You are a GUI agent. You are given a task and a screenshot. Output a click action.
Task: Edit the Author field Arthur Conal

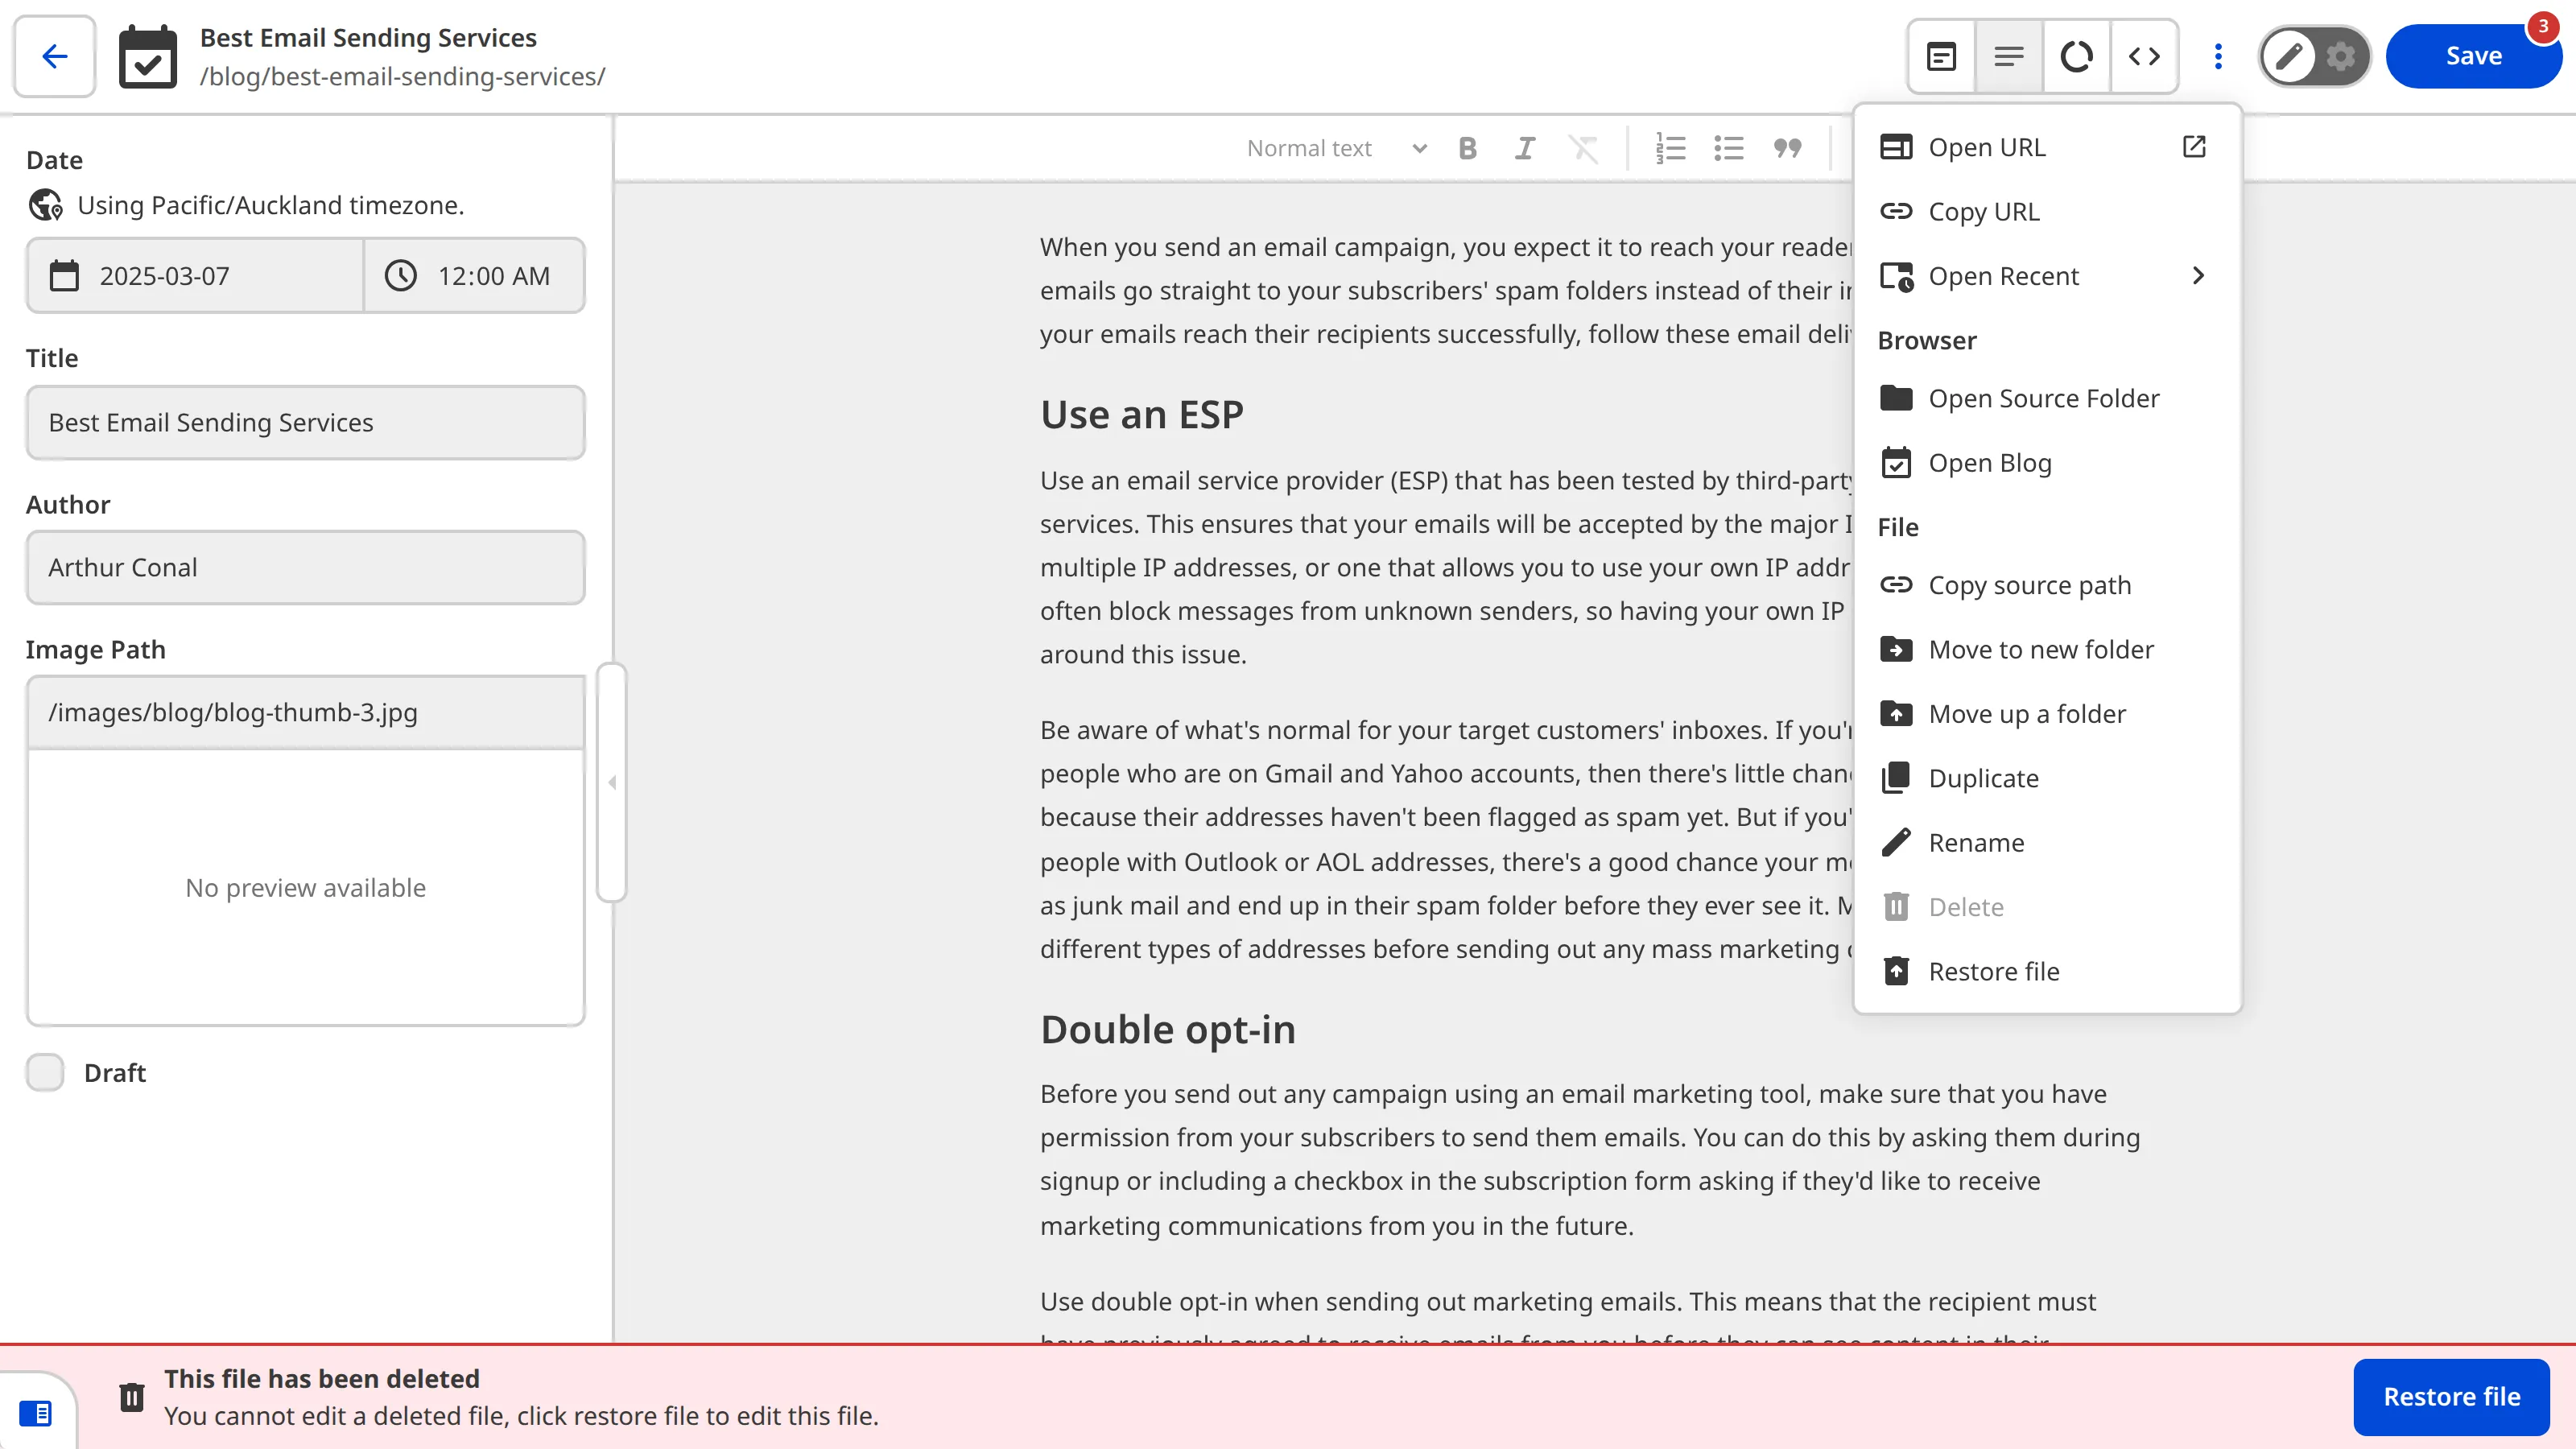pos(305,567)
